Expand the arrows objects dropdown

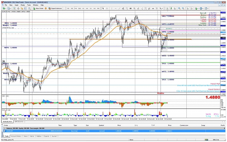(163, 9)
